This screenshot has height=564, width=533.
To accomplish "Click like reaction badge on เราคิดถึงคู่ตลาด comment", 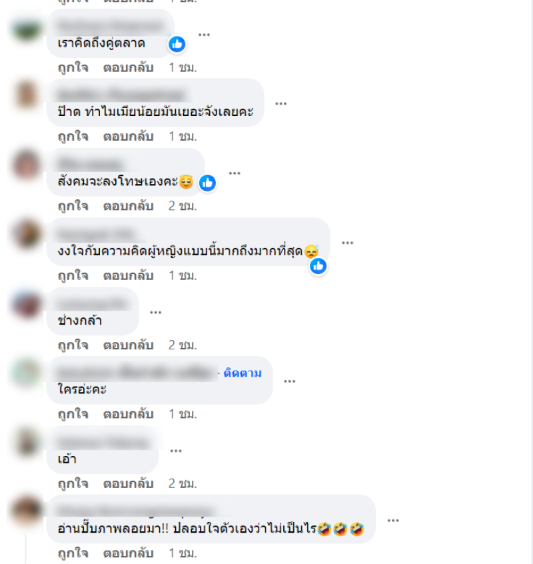I will tap(177, 44).
